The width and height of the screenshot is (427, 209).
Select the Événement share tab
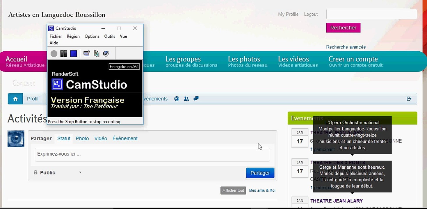[125, 138]
